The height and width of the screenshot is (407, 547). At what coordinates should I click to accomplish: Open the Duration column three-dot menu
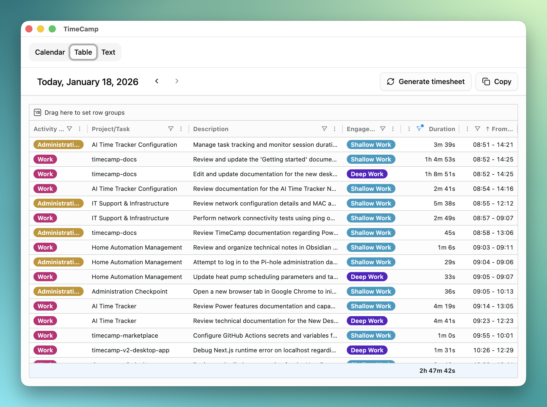(x=409, y=129)
